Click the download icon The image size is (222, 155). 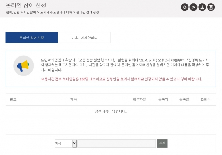click(202, 7)
